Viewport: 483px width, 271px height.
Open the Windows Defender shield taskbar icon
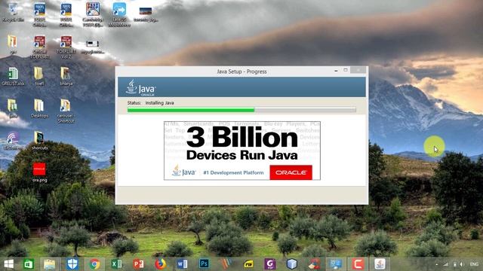pyautogui.click(x=72, y=264)
